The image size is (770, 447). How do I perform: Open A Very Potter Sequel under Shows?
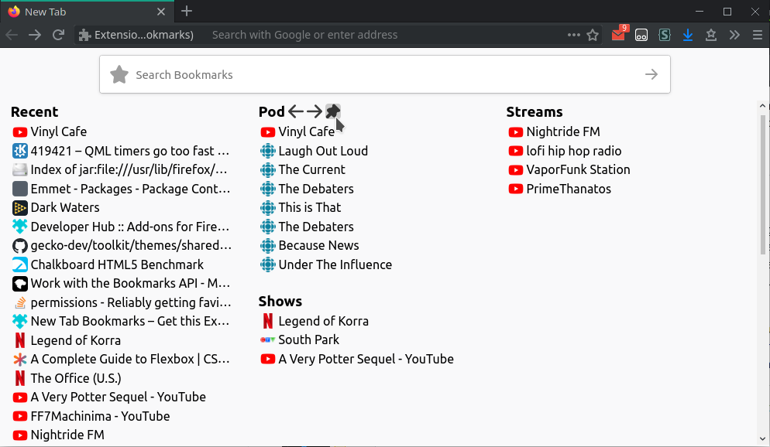click(357, 360)
